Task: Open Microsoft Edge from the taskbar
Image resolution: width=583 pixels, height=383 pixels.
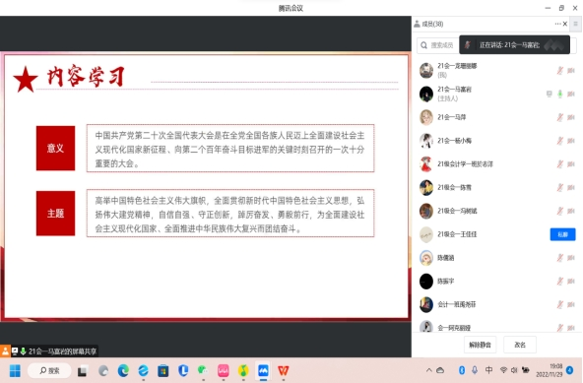Action: click(x=123, y=371)
